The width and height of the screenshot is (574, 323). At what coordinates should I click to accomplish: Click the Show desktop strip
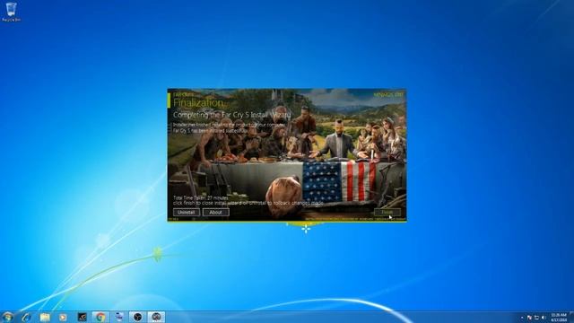[x=571, y=317]
